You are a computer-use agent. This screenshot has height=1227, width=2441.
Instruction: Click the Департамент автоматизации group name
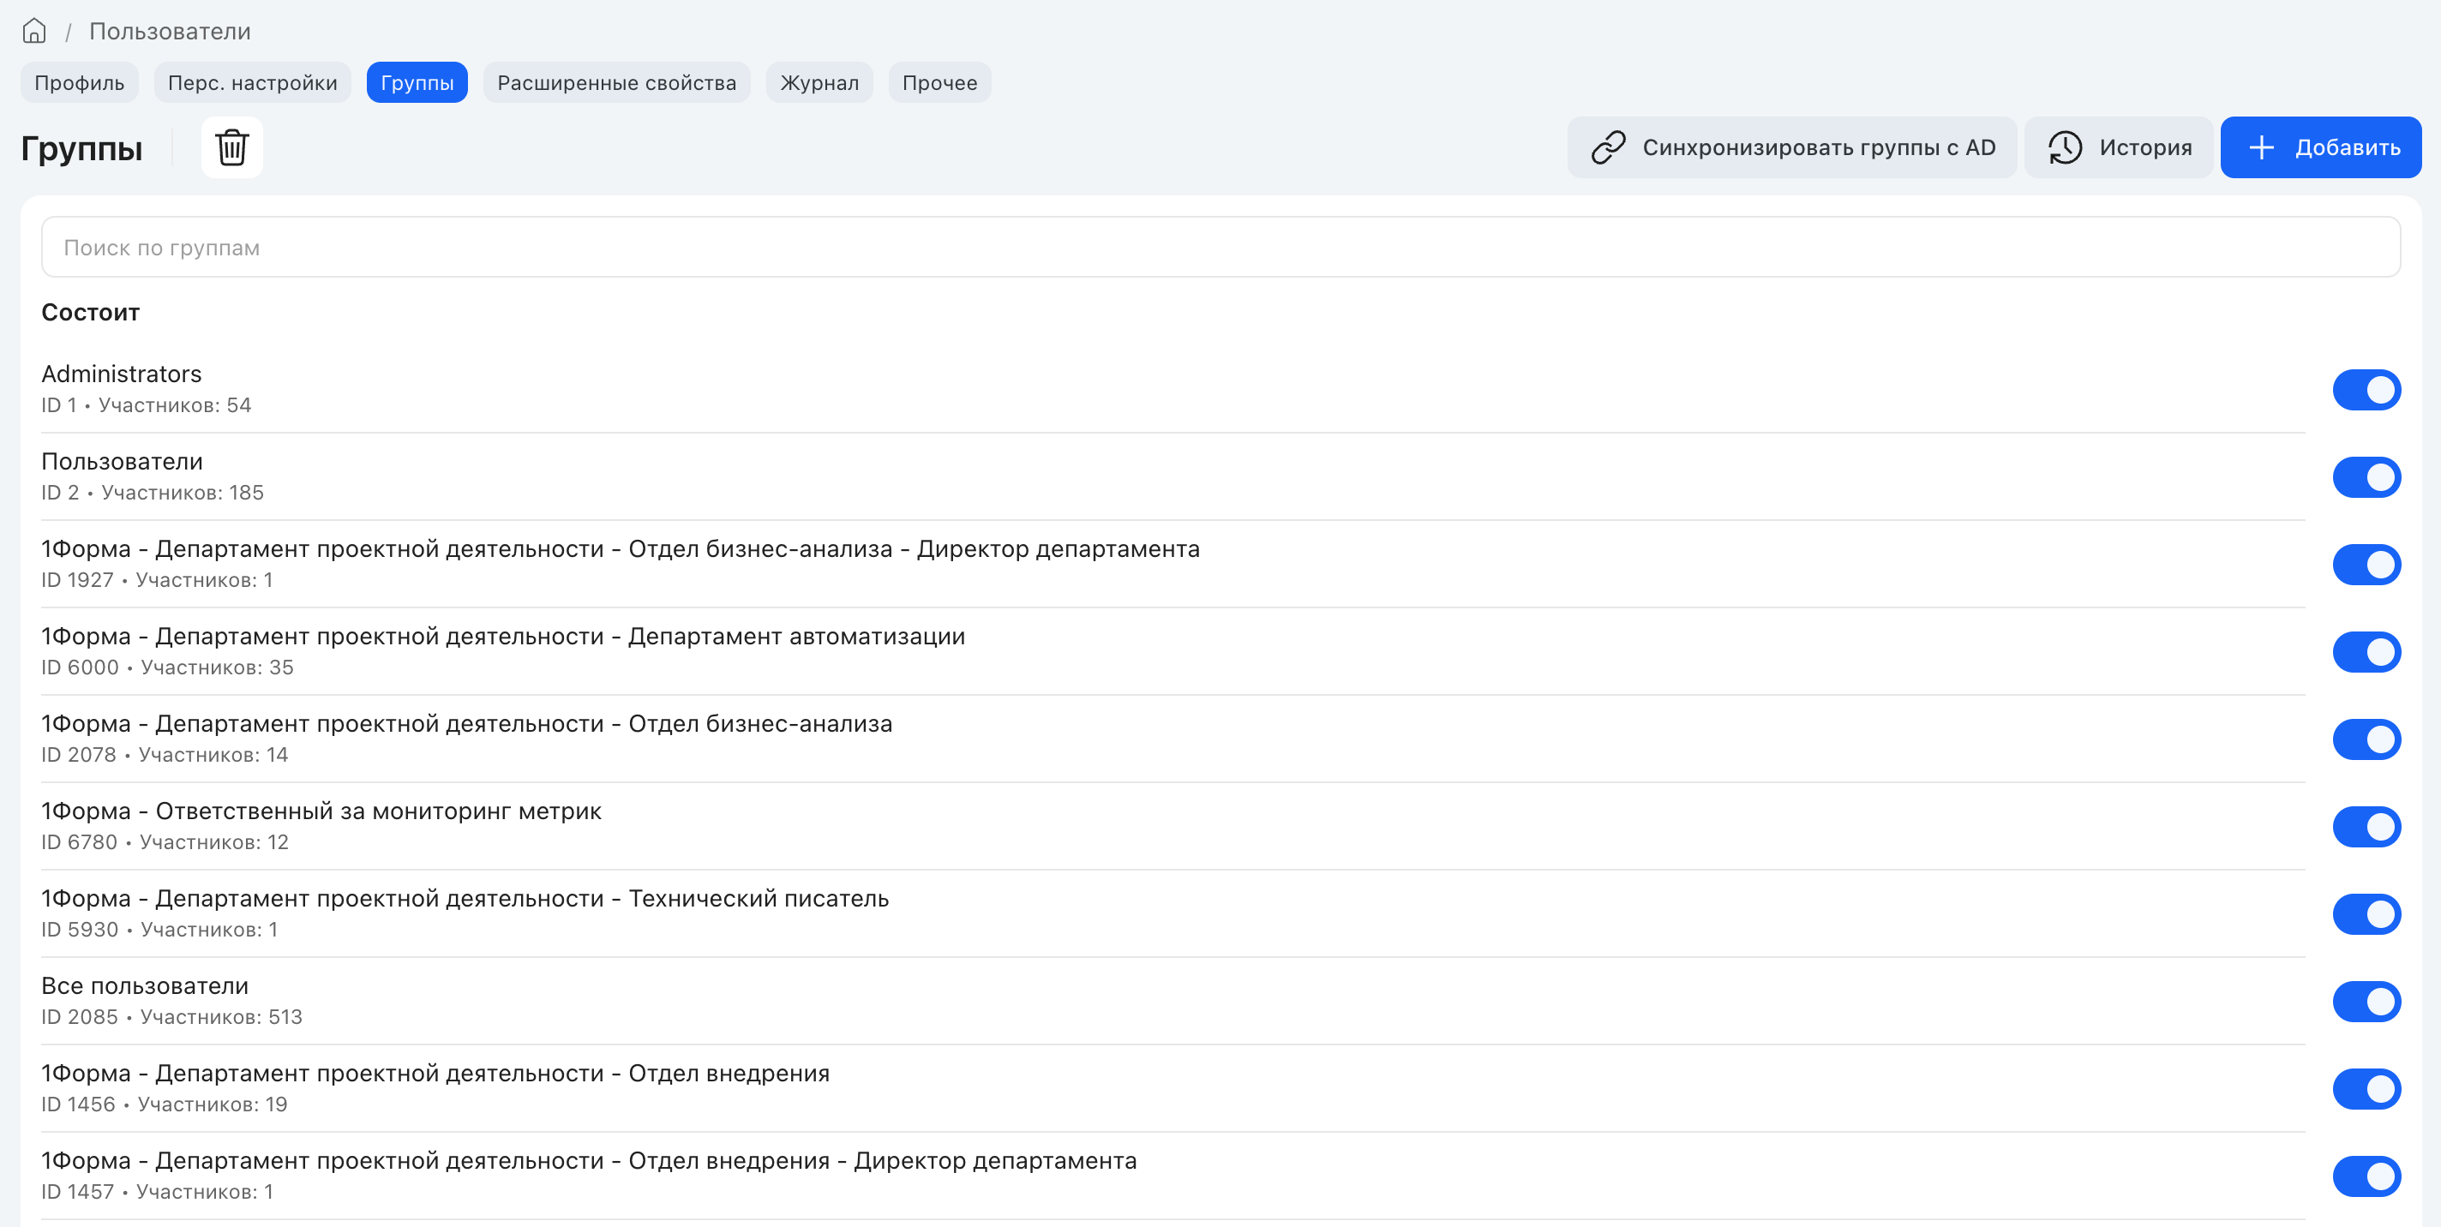(x=503, y=637)
